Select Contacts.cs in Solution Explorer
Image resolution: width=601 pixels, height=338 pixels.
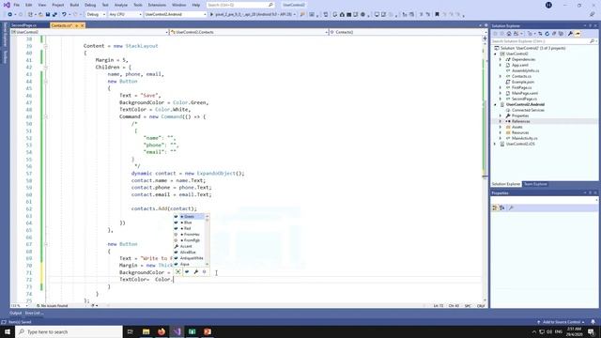coord(521,76)
